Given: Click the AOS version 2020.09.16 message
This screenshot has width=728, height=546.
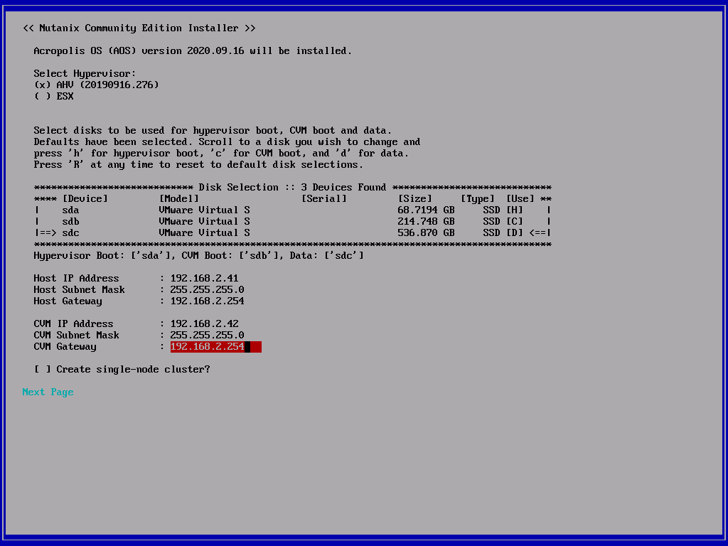Looking at the screenshot, I should point(193,51).
